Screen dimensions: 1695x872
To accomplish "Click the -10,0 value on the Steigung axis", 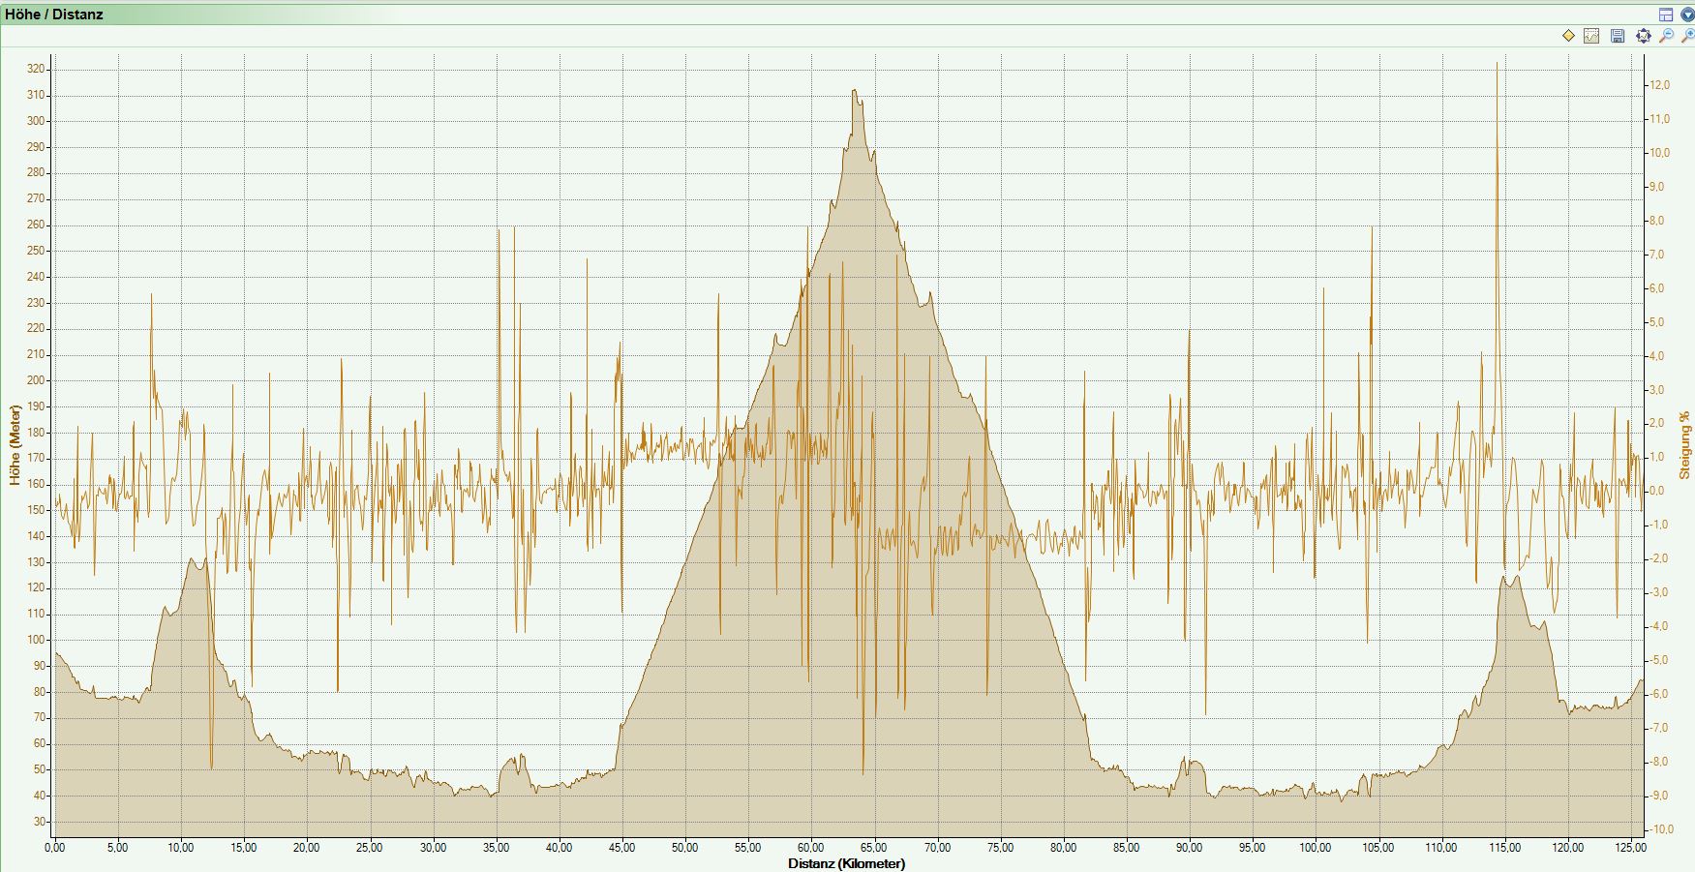I will click(x=1659, y=829).
